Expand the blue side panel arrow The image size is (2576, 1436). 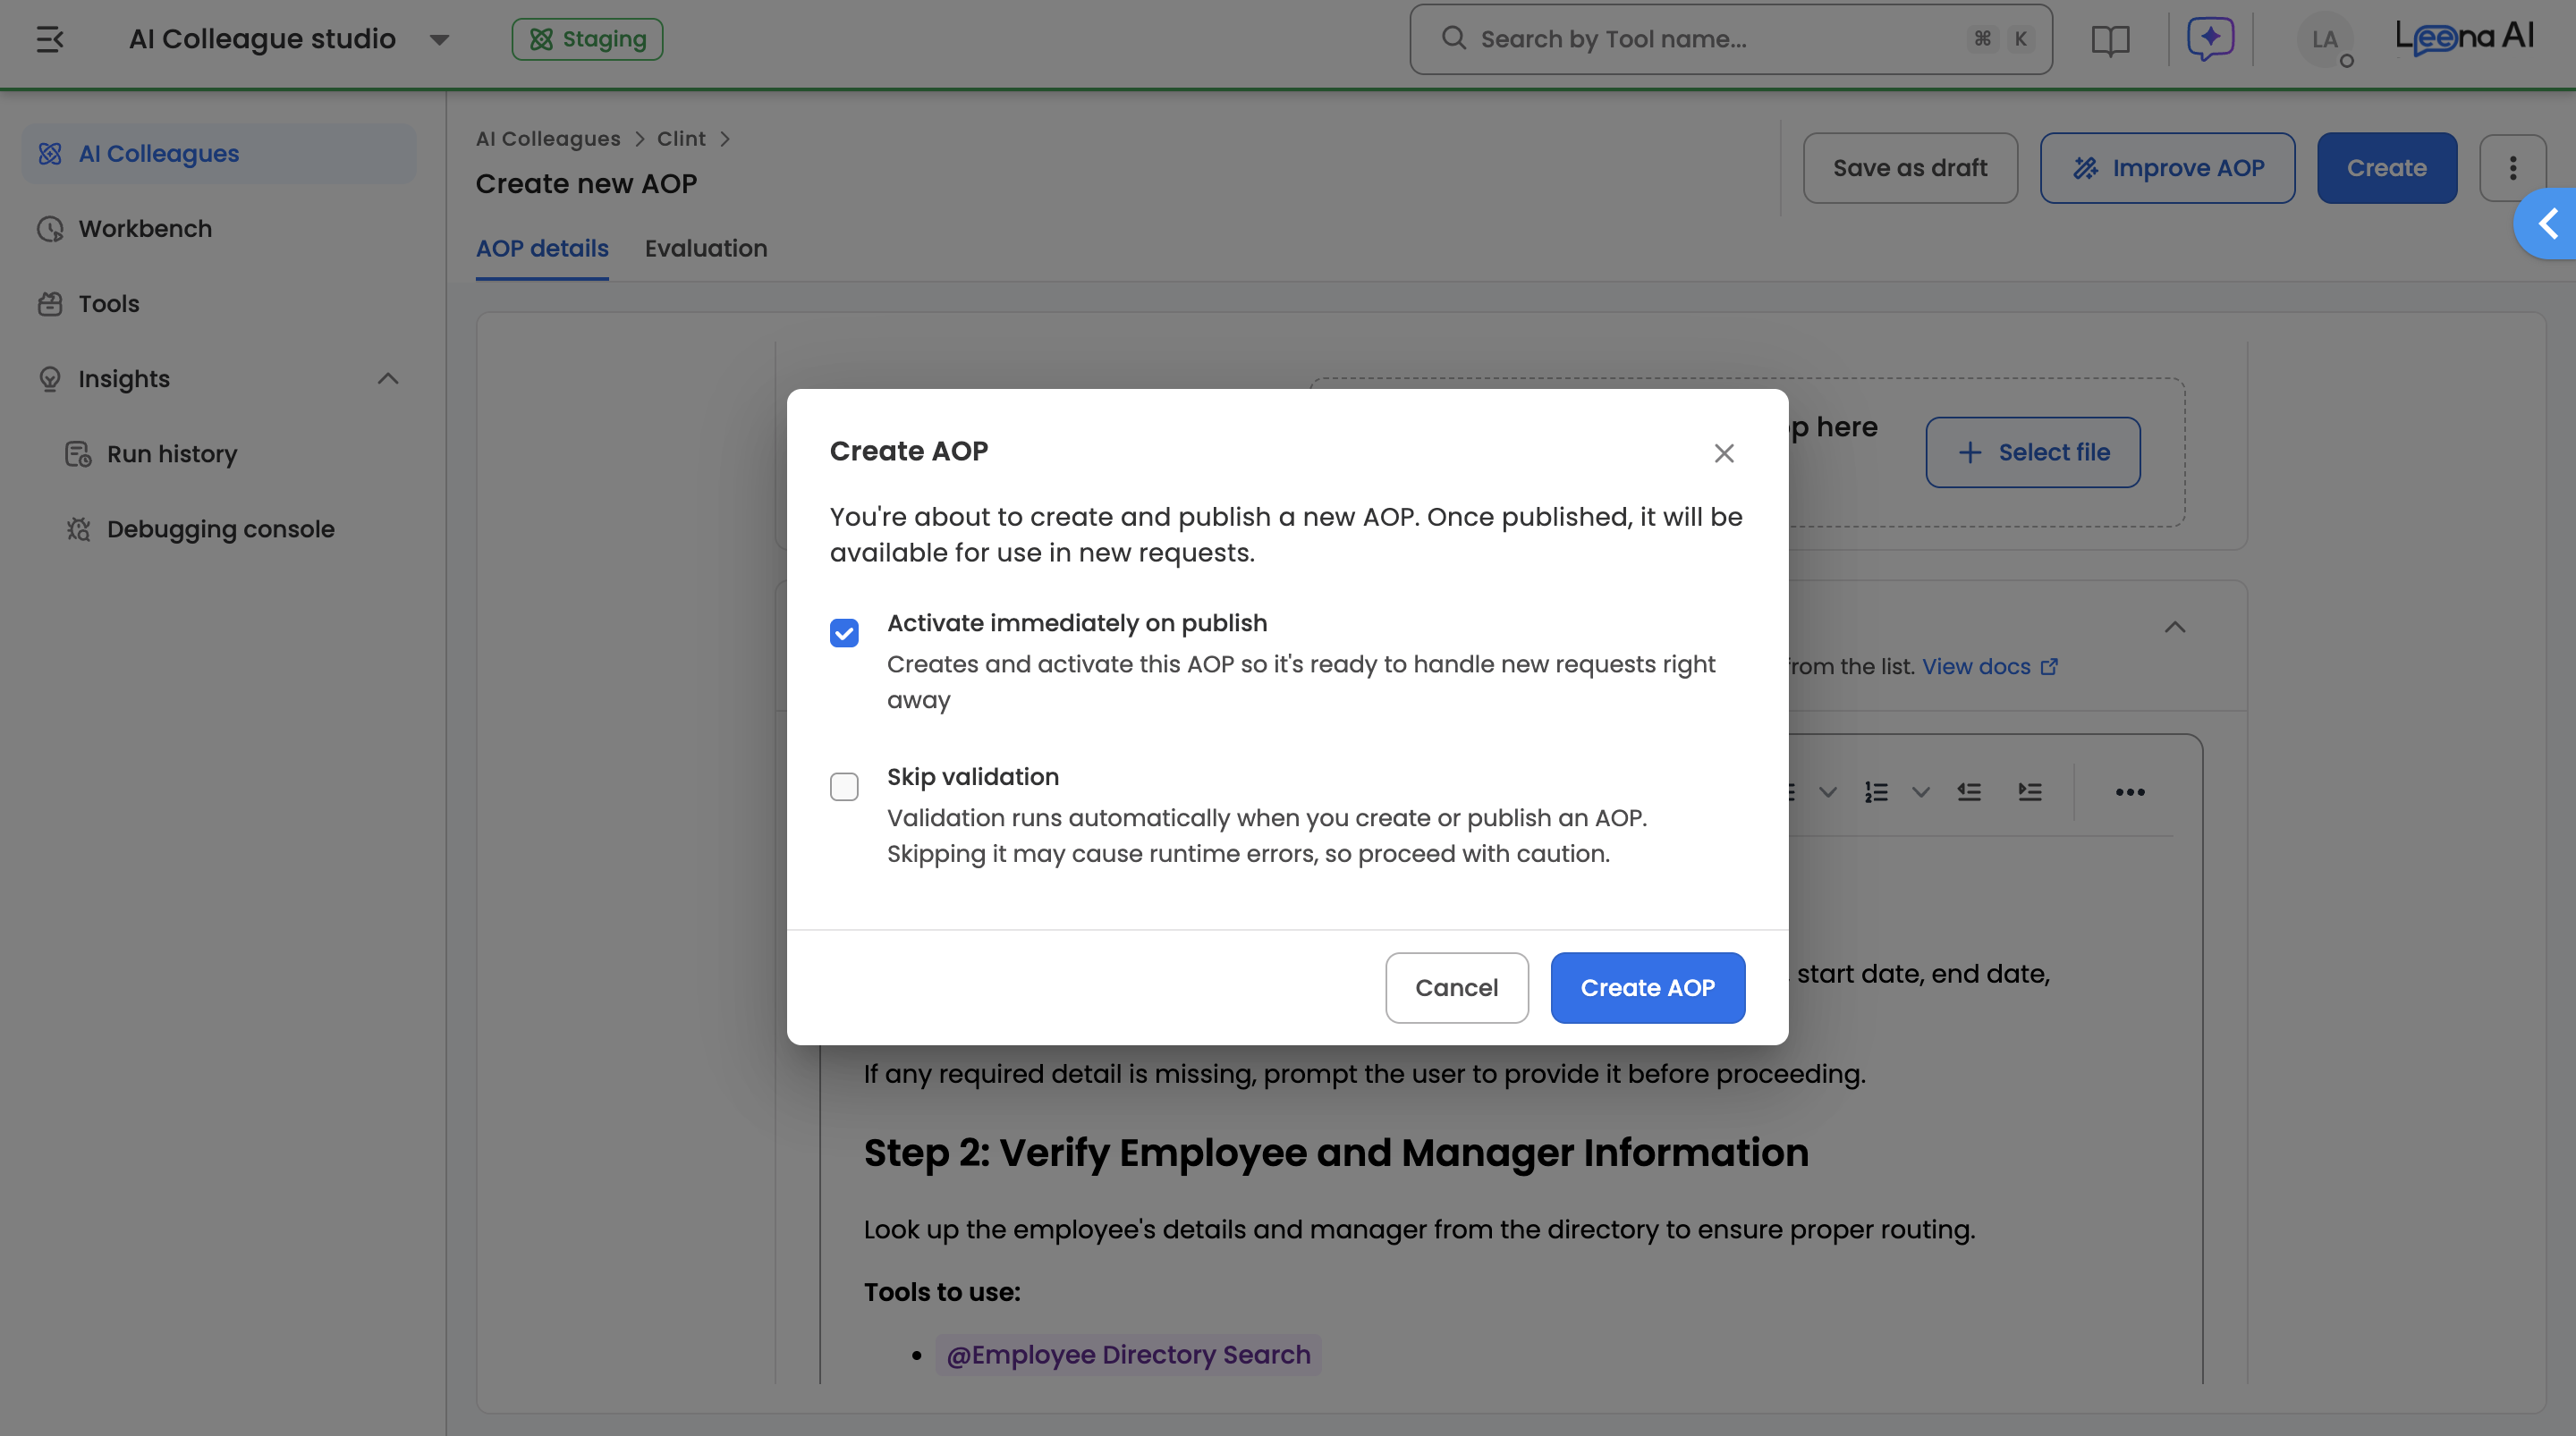click(x=2546, y=224)
